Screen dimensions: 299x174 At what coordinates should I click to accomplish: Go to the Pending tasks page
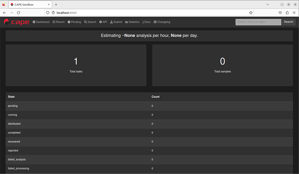coord(74,22)
